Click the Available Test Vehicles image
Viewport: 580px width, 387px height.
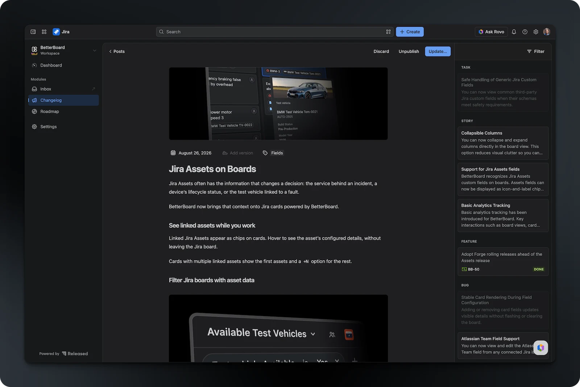point(278,328)
